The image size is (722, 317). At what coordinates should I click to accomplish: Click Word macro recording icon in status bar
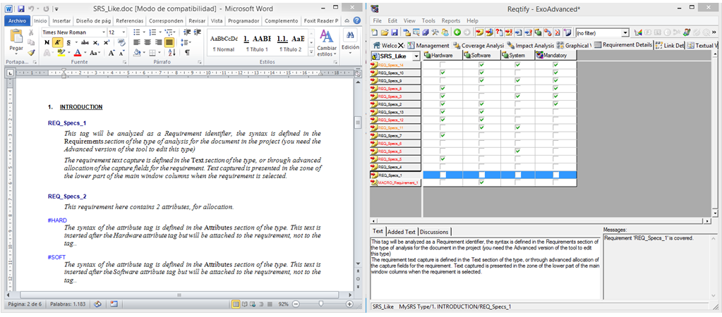click(x=114, y=304)
